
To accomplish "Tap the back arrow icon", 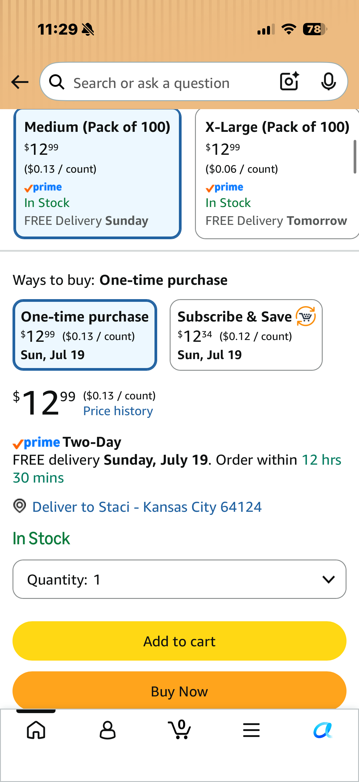I will (x=20, y=82).
